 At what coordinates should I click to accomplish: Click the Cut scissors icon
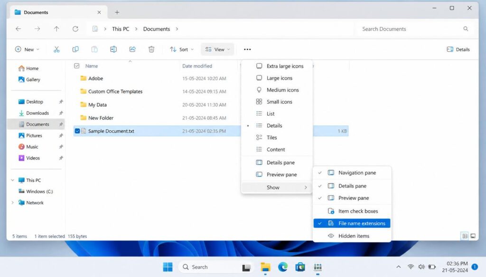56,49
